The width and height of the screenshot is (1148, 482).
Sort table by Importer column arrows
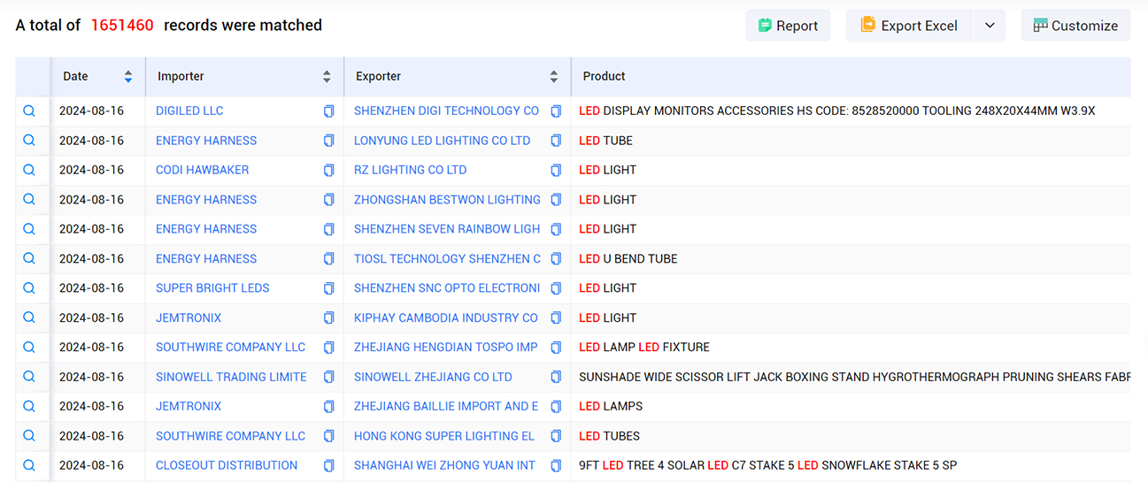click(327, 77)
